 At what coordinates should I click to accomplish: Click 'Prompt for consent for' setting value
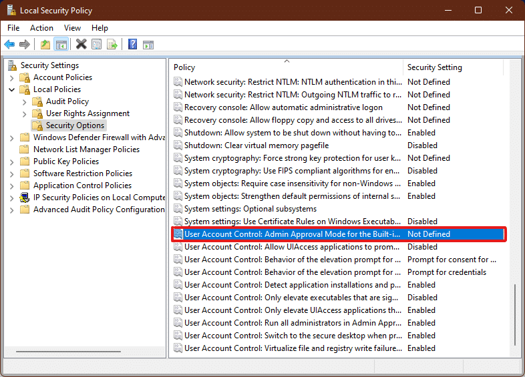(x=452, y=260)
